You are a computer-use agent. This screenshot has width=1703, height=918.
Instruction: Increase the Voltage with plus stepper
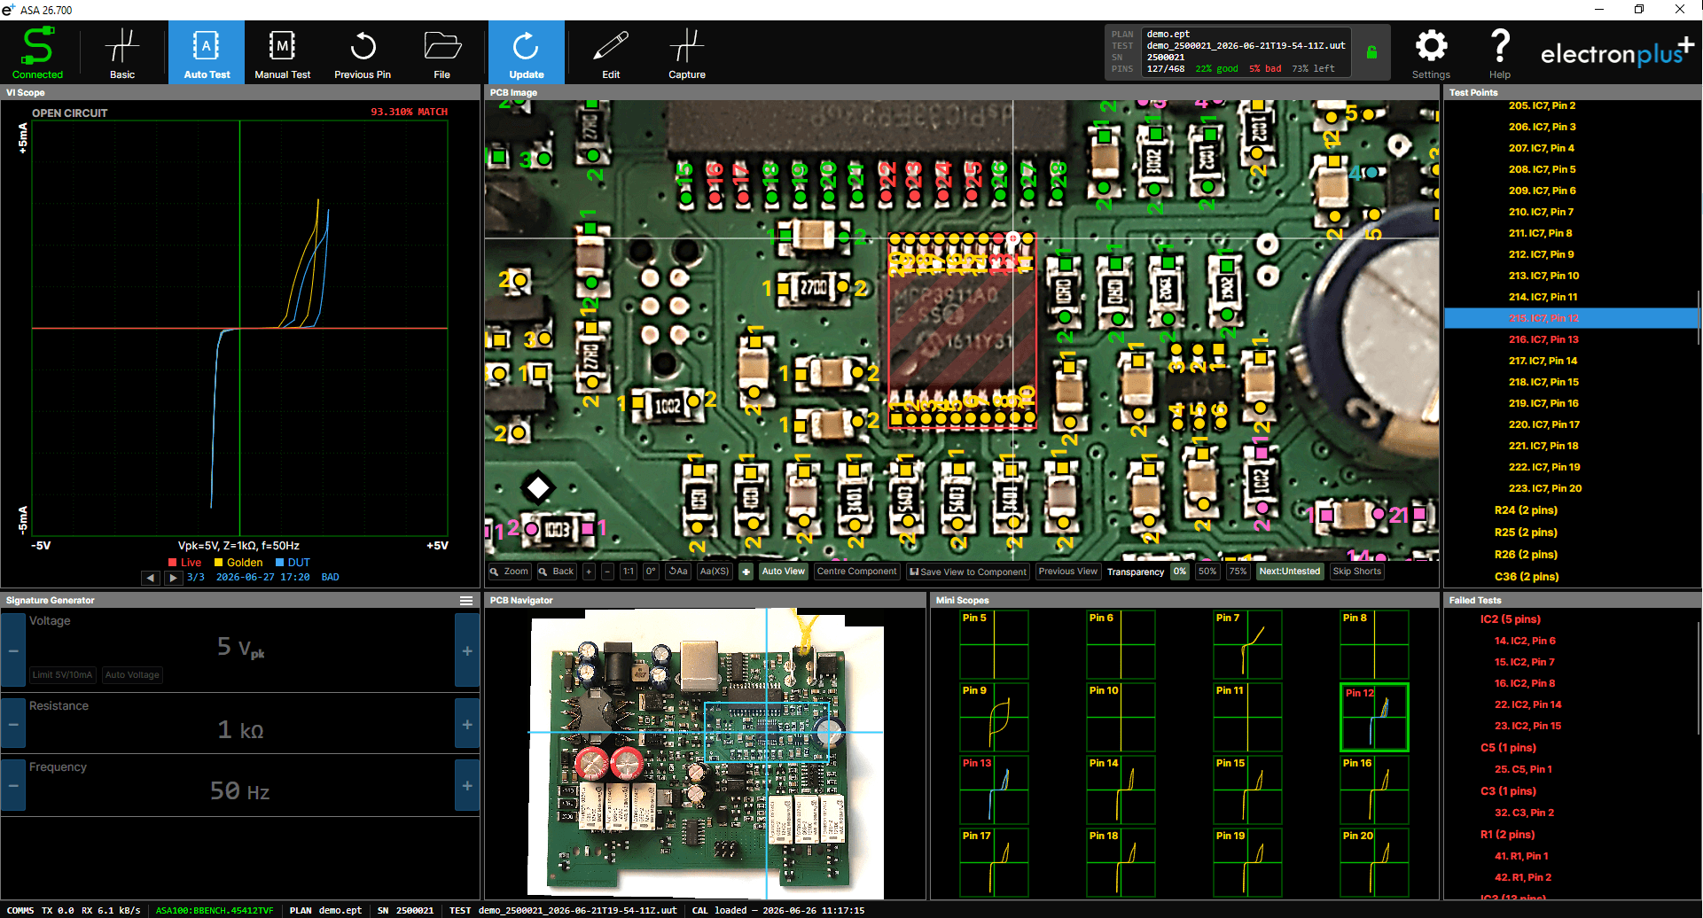click(467, 650)
